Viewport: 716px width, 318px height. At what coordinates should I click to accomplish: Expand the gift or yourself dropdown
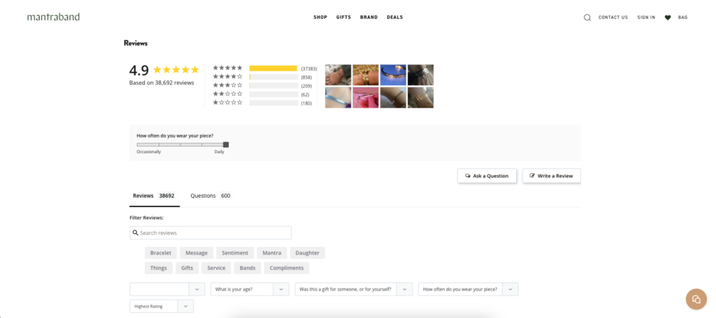354,289
